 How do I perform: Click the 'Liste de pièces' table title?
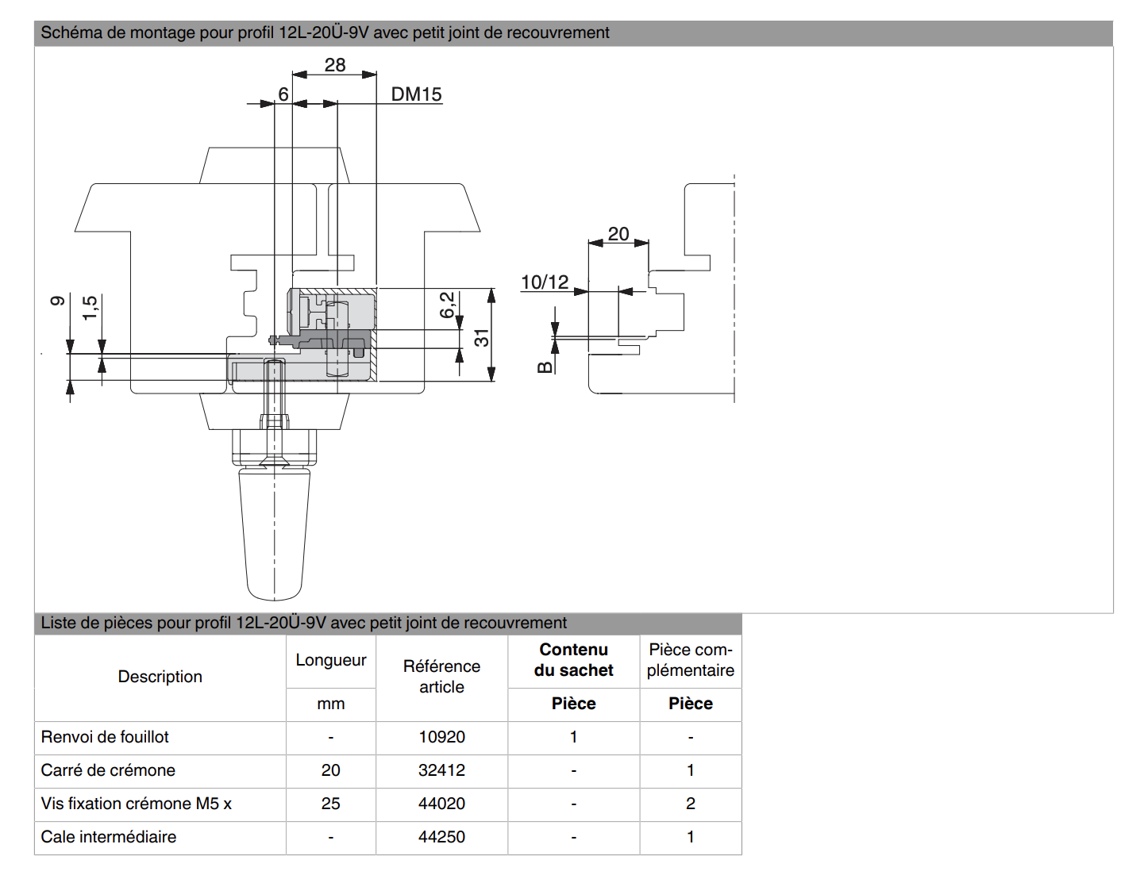[x=303, y=623]
